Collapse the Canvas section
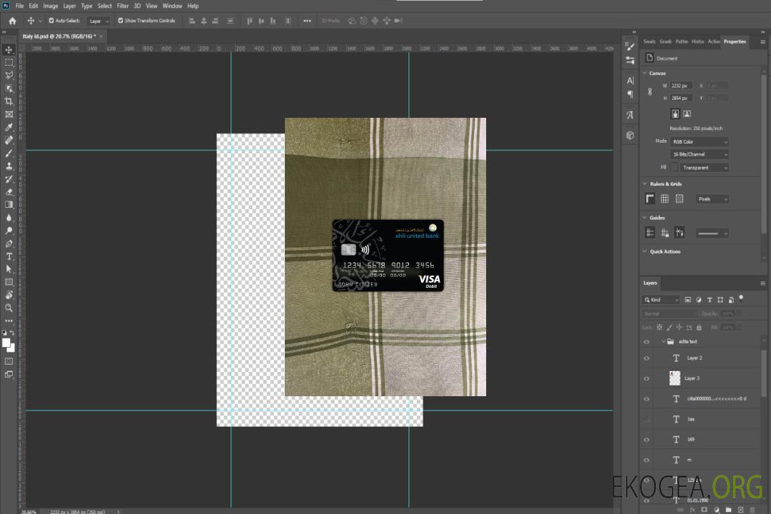Image resolution: width=771 pixels, height=514 pixels. [x=645, y=73]
